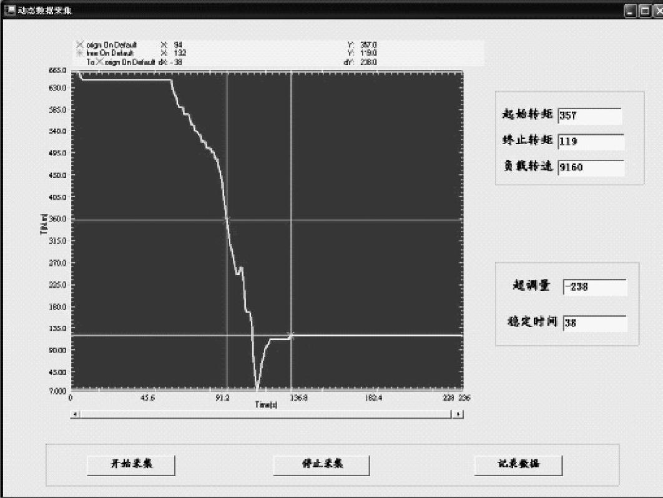Viewport: 663px width, 498px height.
Task: Click the 630.0 tick on the vertical axis
Action: coord(58,88)
